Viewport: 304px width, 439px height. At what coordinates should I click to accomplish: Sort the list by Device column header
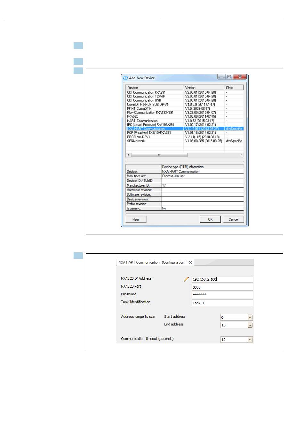(155, 88)
